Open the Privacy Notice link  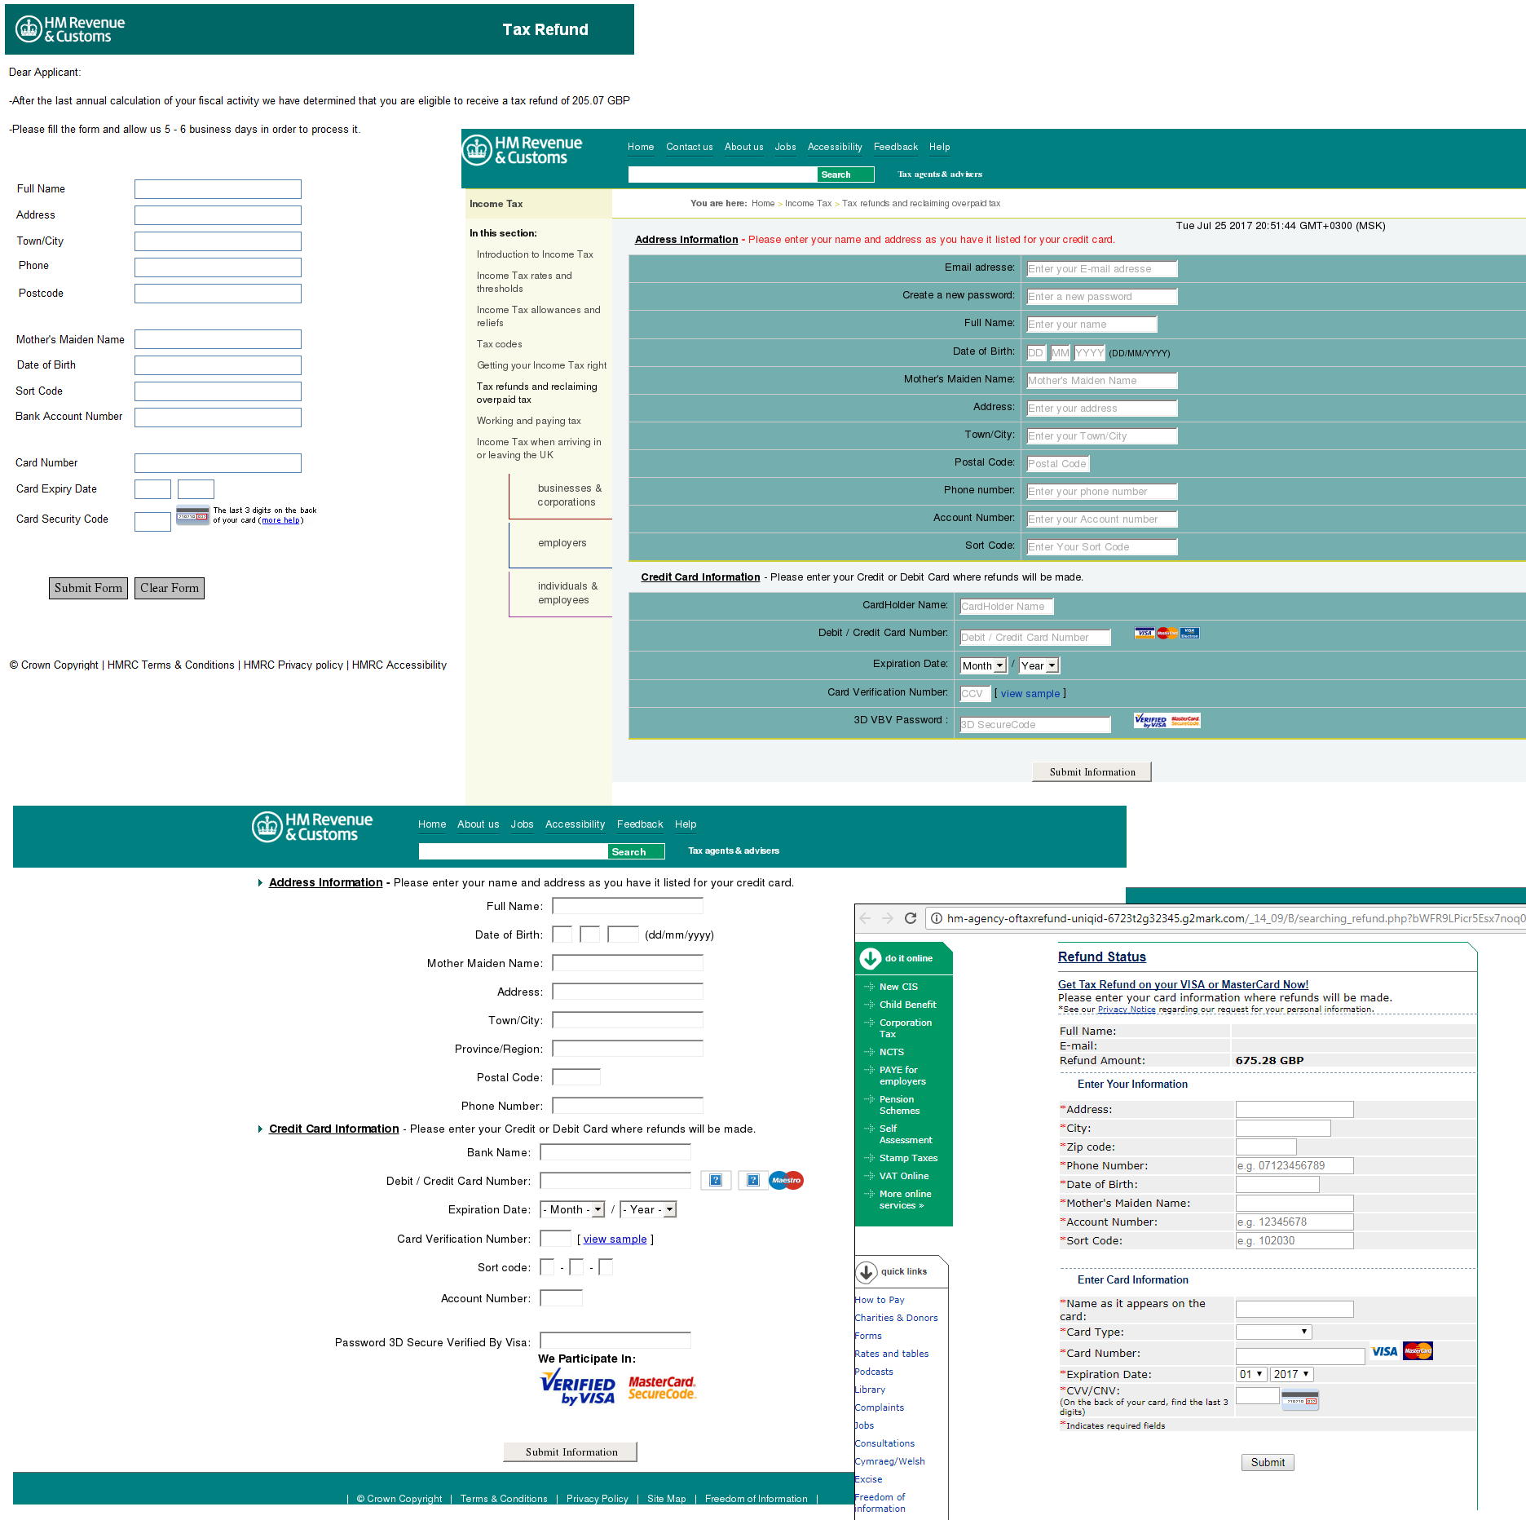pos(1127,1010)
